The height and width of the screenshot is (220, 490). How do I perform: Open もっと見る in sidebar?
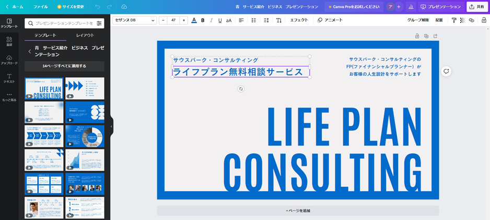(9, 97)
